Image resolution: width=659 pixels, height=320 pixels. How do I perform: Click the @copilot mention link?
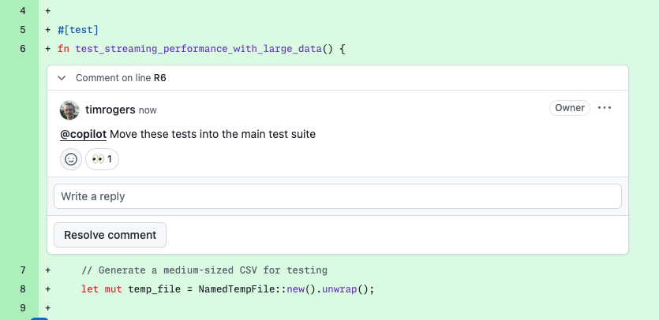click(83, 134)
